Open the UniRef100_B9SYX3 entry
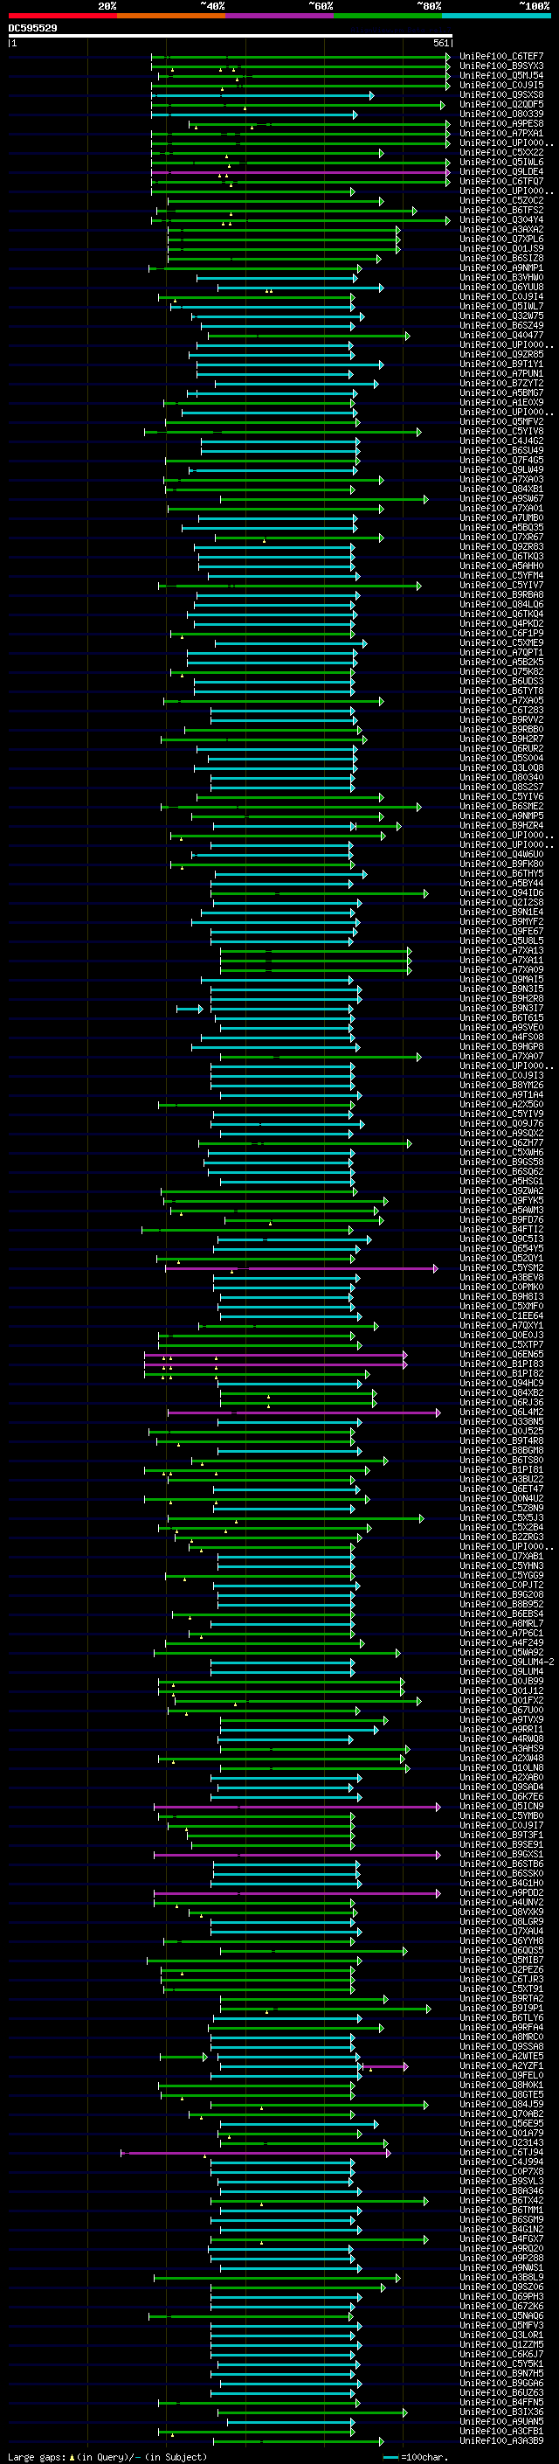This screenshot has height=2464, width=559. pyautogui.click(x=501, y=66)
